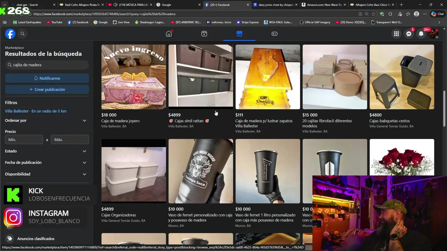Screen dimensions: 447x251
Task: Open Cajas símil rattan listing title
Action: (189, 121)
